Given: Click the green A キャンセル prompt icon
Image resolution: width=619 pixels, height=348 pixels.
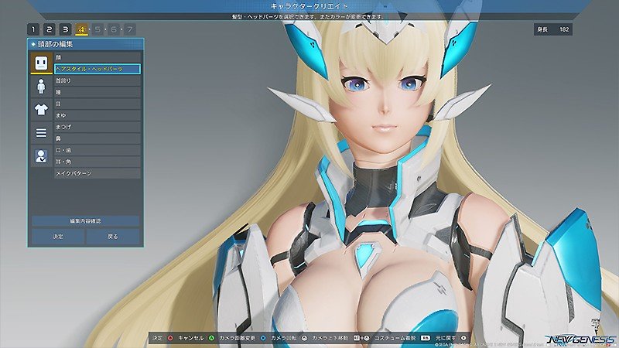Looking at the screenshot, I should click(211, 338).
